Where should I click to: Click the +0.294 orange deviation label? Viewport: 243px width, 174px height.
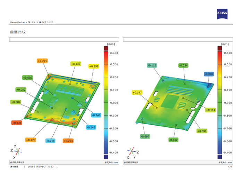[68, 141]
